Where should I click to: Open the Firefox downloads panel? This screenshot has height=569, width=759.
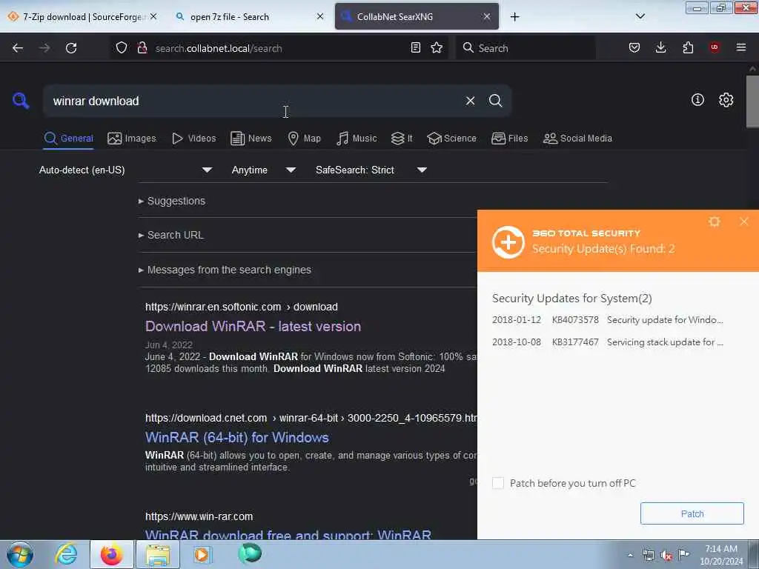pos(660,47)
